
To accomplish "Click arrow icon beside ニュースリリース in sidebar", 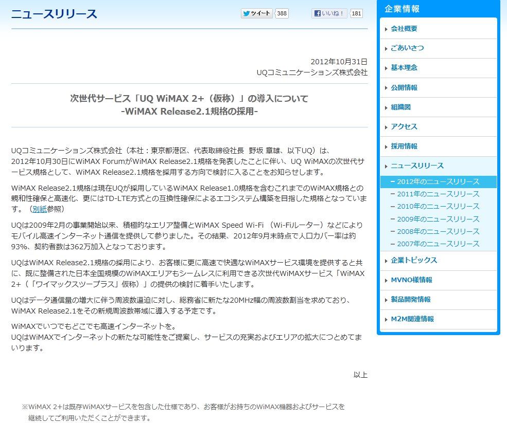I will pos(386,167).
